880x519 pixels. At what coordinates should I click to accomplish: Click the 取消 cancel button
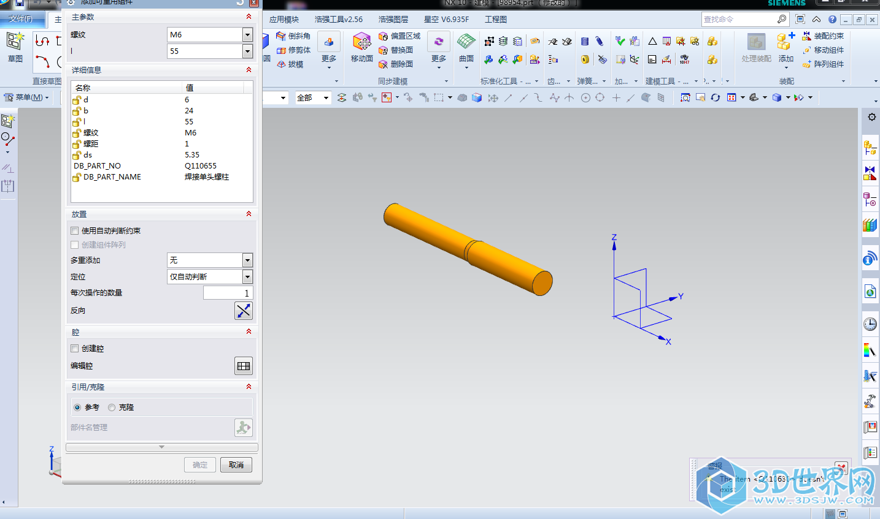[x=236, y=465]
